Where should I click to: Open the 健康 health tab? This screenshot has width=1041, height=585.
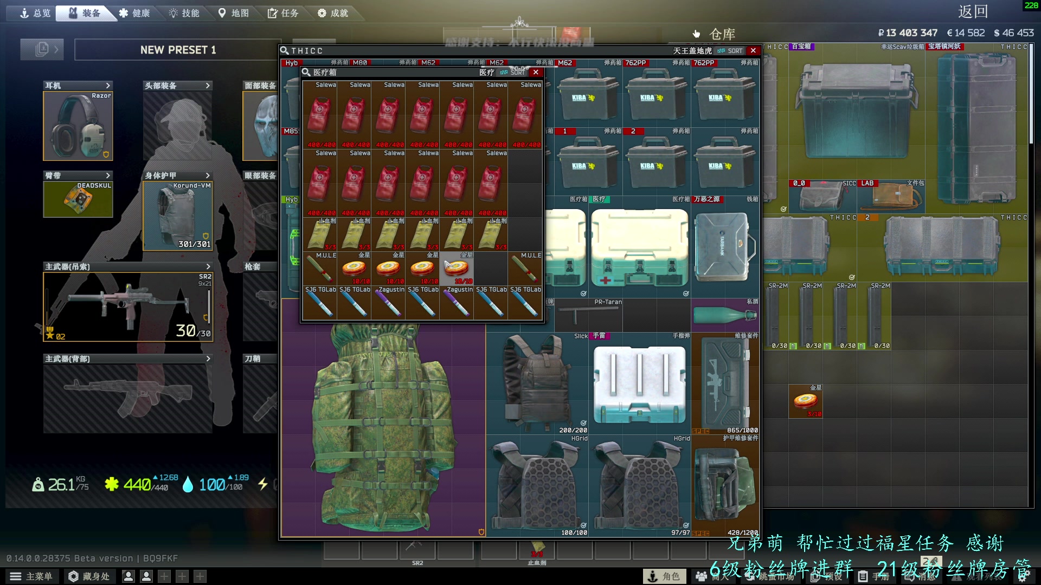click(134, 13)
